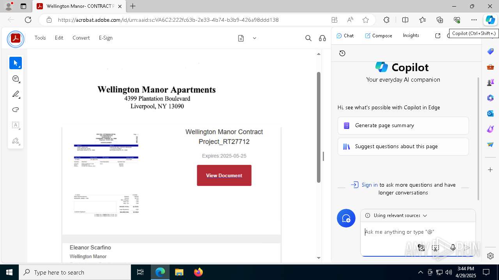This screenshot has height=280, width=499.
Task: Click the Adobe Acrobat home logo
Action: click(x=16, y=38)
